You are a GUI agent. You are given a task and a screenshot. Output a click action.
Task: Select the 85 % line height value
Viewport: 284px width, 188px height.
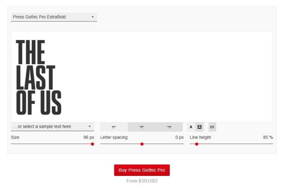[x=268, y=137]
